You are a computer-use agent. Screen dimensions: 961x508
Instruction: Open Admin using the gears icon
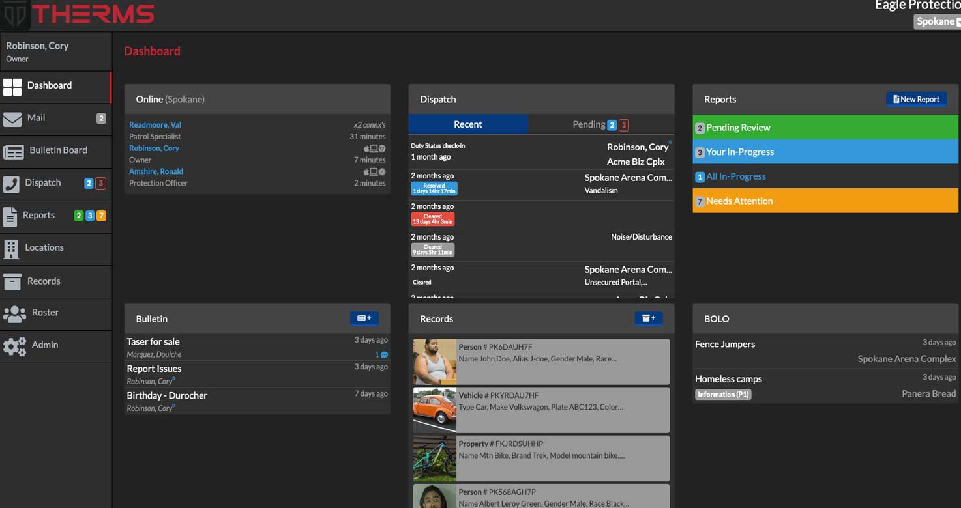point(14,346)
